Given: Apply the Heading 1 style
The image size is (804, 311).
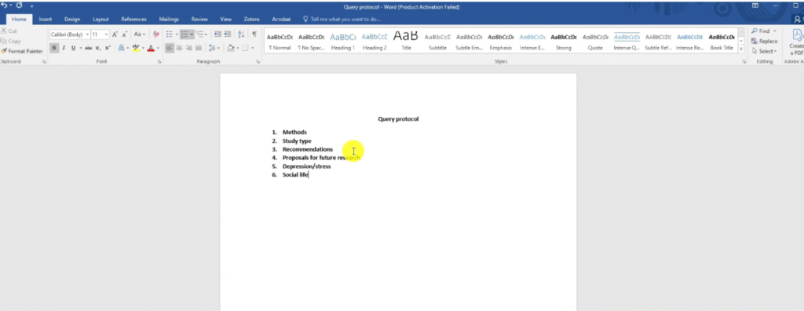Looking at the screenshot, I should pos(343,41).
